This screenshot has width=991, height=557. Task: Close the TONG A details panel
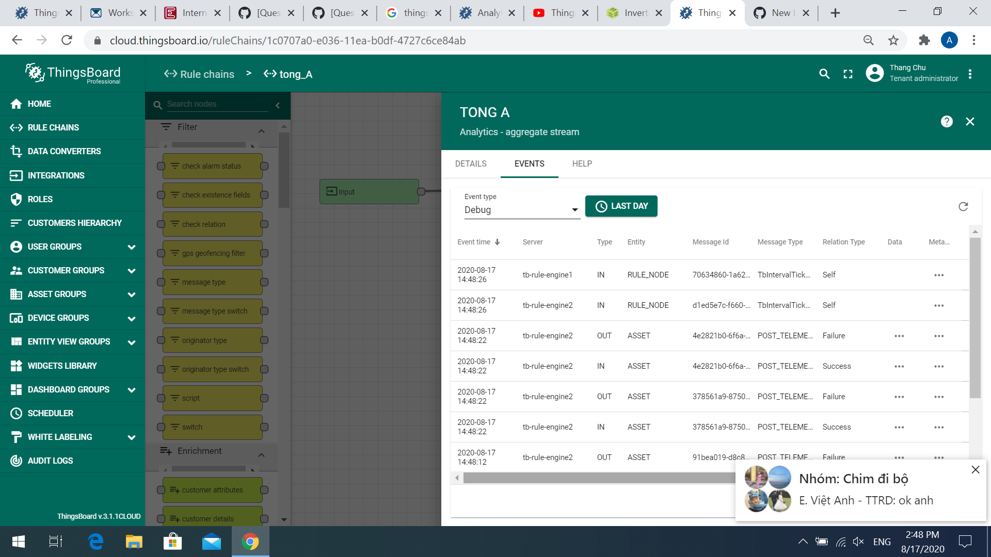970,122
